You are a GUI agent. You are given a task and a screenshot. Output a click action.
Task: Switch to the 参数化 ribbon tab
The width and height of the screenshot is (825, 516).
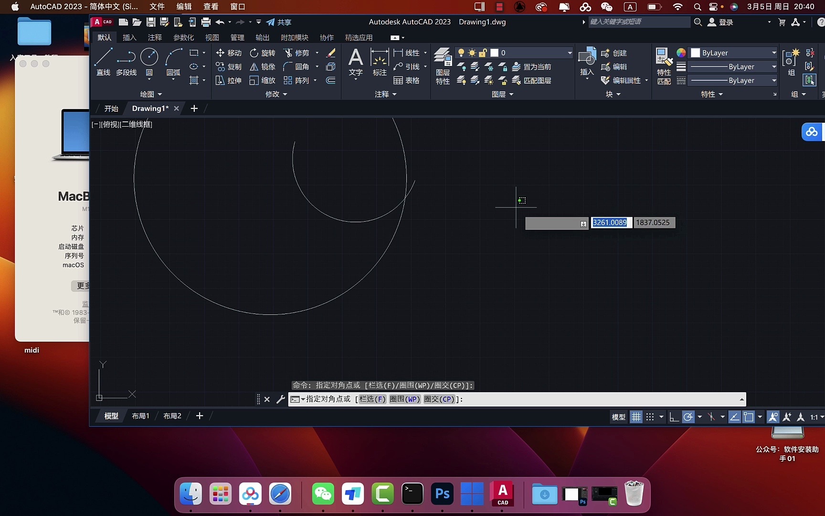(183, 37)
